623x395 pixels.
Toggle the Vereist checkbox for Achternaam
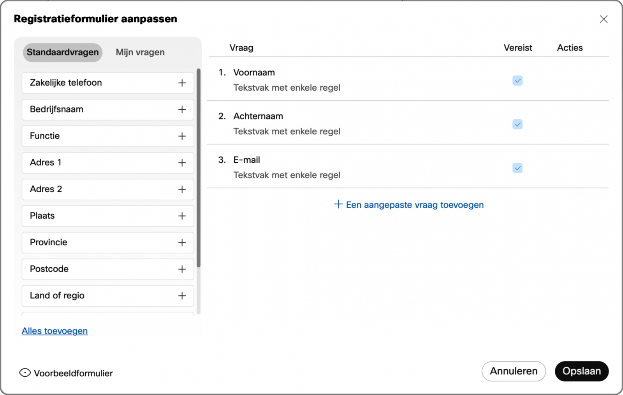(x=517, y=124)
